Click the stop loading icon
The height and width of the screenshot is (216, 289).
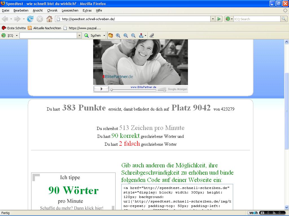(40, 19)
